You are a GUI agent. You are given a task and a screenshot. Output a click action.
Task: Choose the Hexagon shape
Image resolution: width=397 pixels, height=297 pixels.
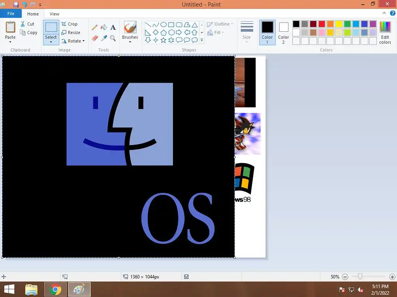[171, 32]
